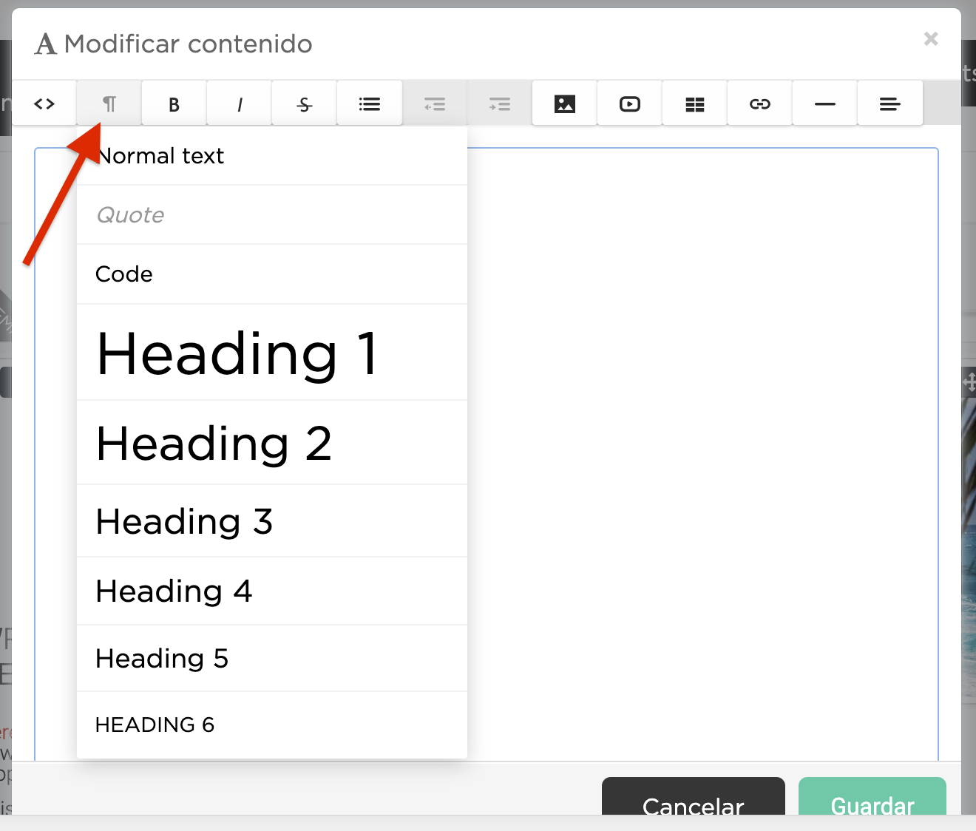Open the paragraph format dropdown

(x=109, y=104)
